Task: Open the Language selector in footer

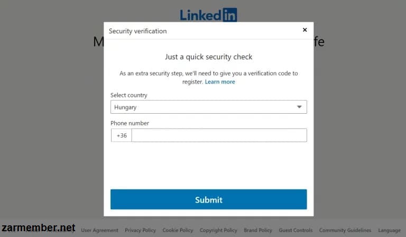Action: pyautogui.click(x=389, y=230)
